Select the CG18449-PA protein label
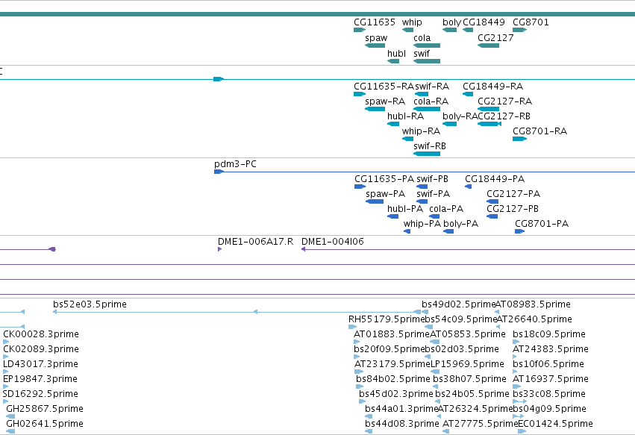 tap(495, 179)
